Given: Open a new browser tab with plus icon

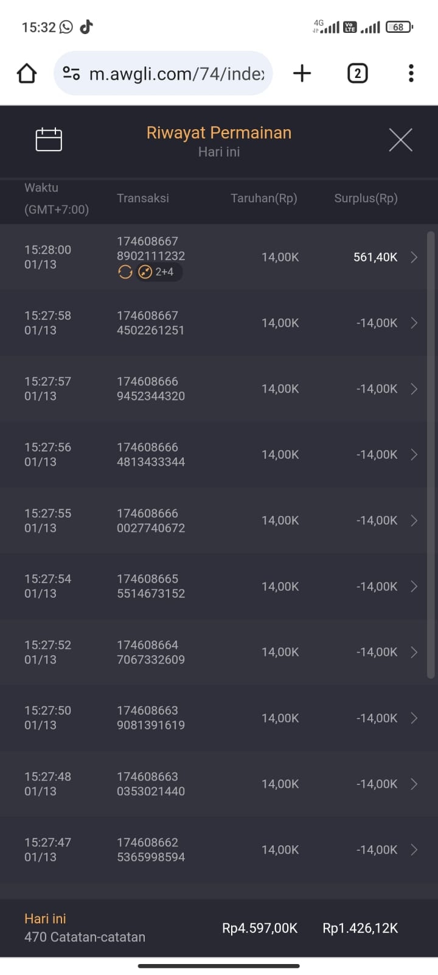Looking at the screenshot, I should (302, 74).
